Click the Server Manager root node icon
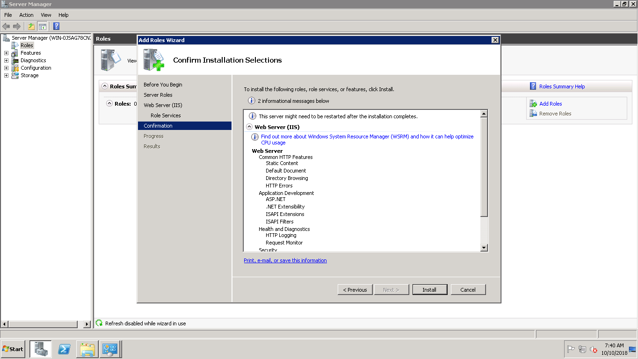638x359 pixels. click(x=6, y=38)
